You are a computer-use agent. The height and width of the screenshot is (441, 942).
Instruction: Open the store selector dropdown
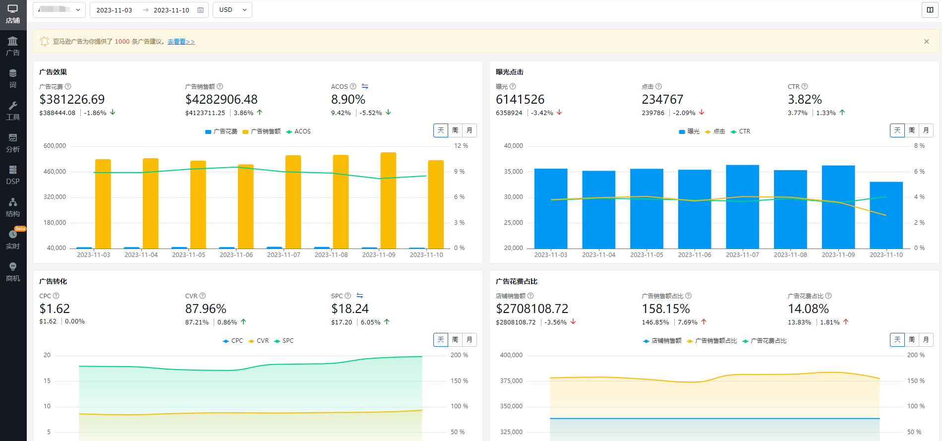coord(59,10)
